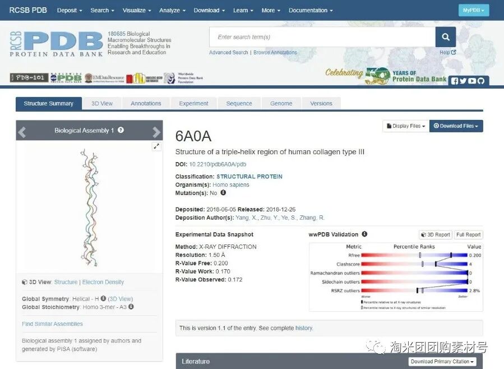Click info icon next to Mutation(s)
Screen dimensions: 504x369
coord(223,192)
